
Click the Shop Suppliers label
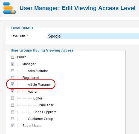click(x=45, y=112)
